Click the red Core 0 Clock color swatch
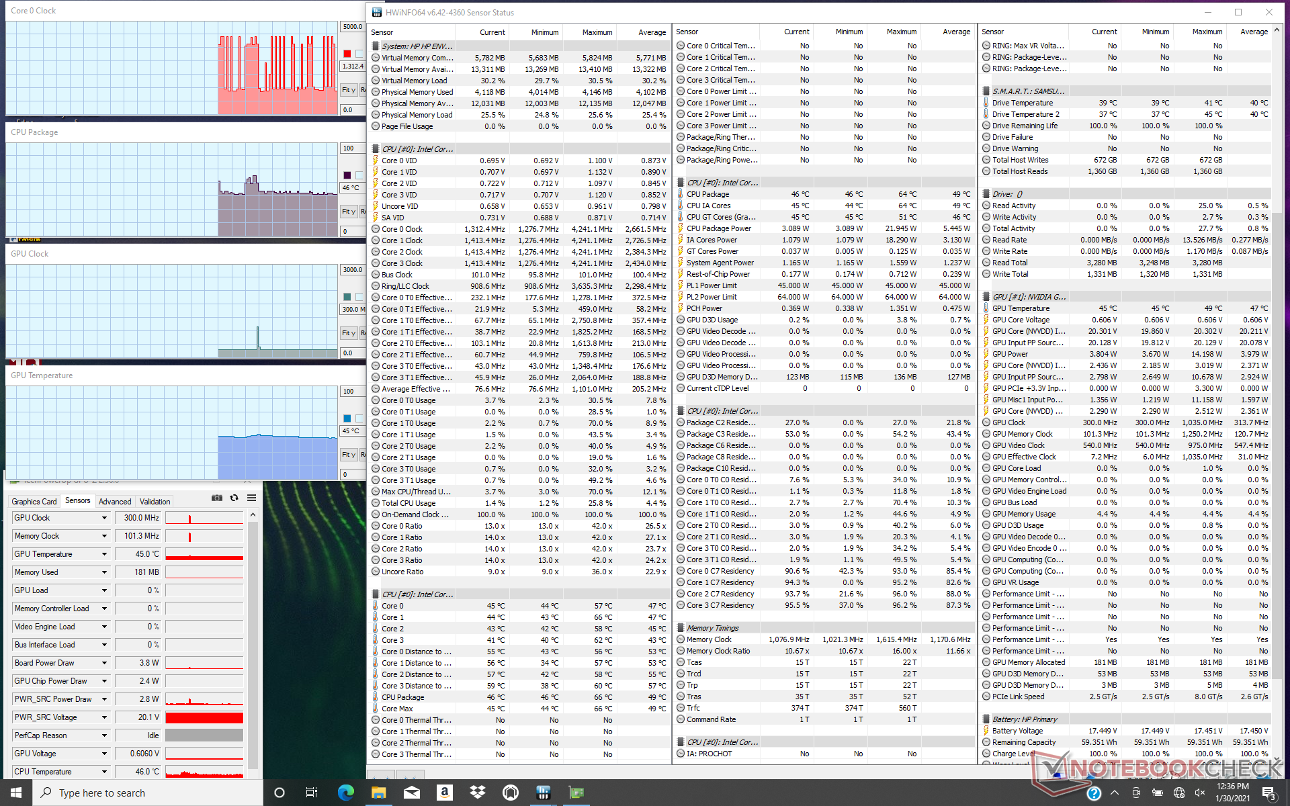1290x806 pixels. point(347,54)
